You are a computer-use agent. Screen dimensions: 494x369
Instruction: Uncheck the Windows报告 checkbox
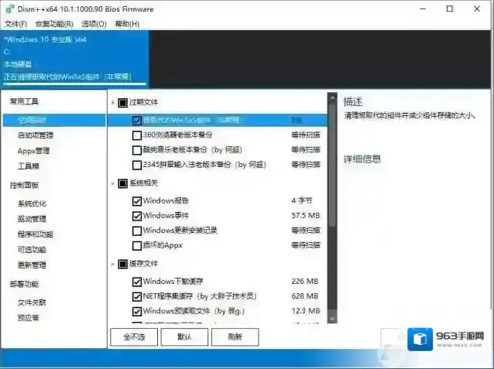[137, 200]
